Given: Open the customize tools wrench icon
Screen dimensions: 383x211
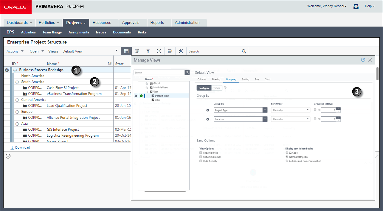Looking at the screenshot, I should [181, 51].
